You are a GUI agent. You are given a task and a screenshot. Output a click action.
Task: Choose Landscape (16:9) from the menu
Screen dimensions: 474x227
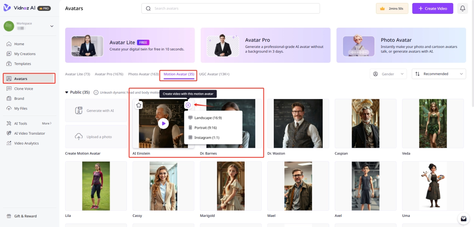click(x=208, y=118)
